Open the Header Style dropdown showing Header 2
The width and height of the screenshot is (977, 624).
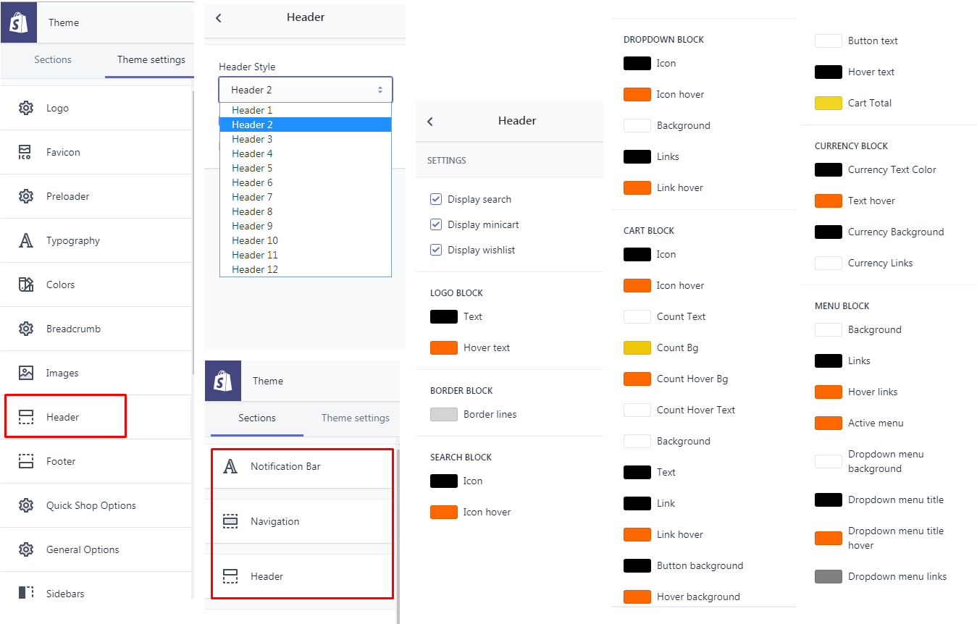pos(306,90)
